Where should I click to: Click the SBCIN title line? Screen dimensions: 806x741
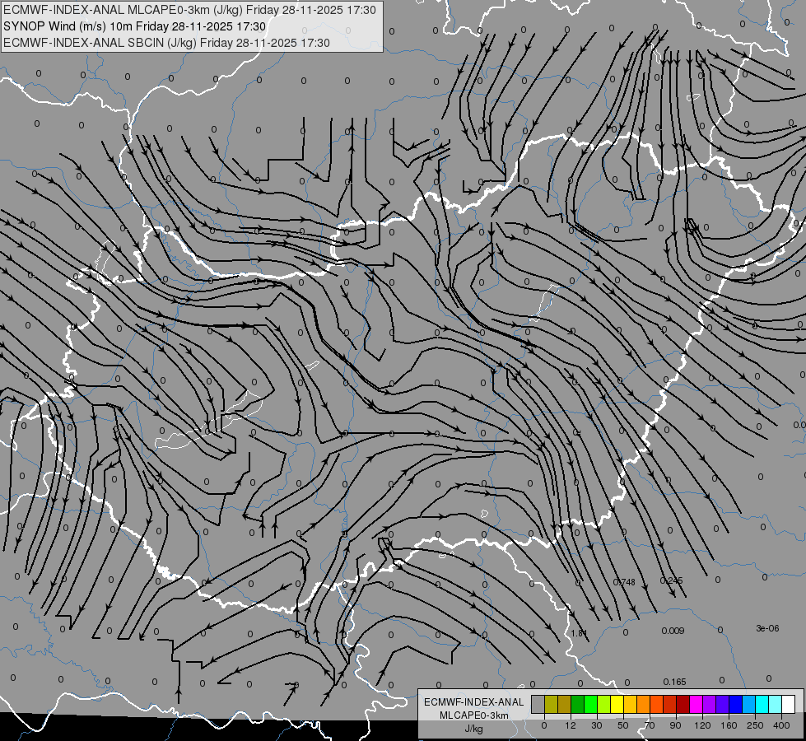pyautogui.click(x=166, y=43)
